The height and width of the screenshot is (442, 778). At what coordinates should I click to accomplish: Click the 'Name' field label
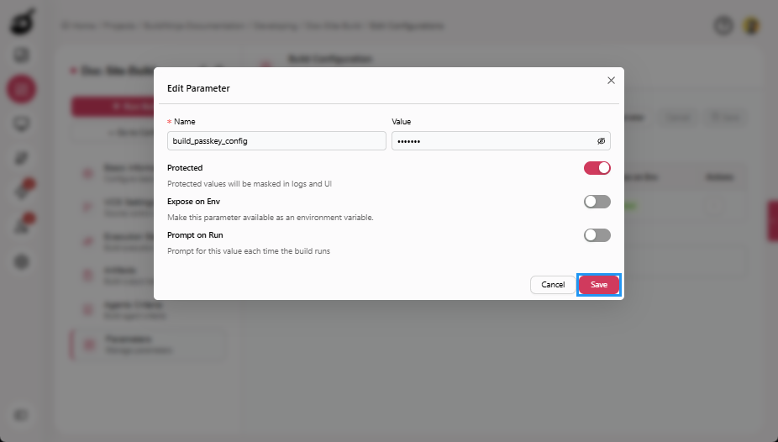[x=185, y=122]
